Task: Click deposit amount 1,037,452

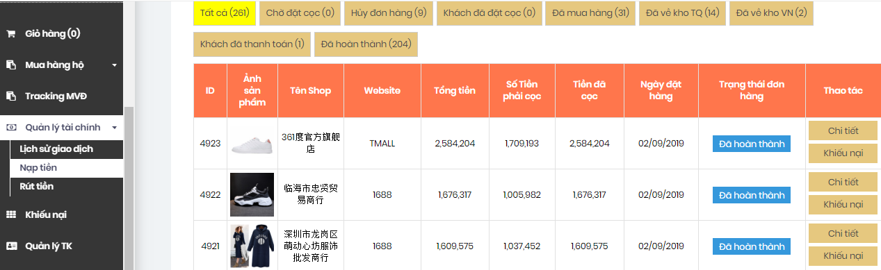Action: click(522, 246)
